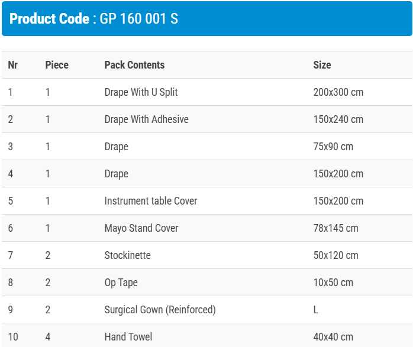Click the L size of Surgical Gown

point(316,310)
